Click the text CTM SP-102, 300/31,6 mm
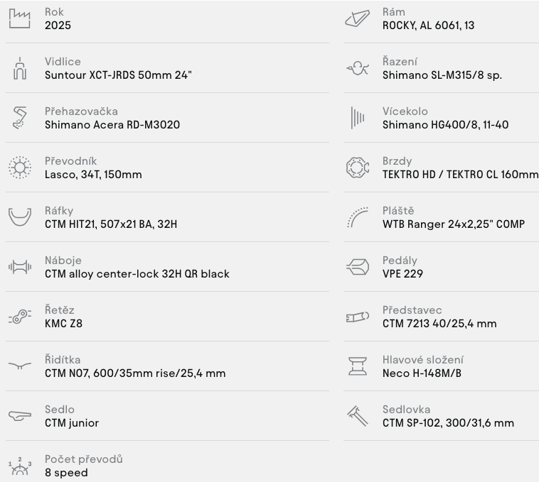The height and width of the screenshot is (482, 539). point(448,422)
